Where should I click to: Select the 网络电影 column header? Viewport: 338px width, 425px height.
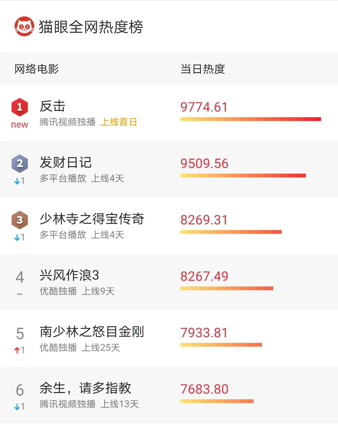(37, 69)
